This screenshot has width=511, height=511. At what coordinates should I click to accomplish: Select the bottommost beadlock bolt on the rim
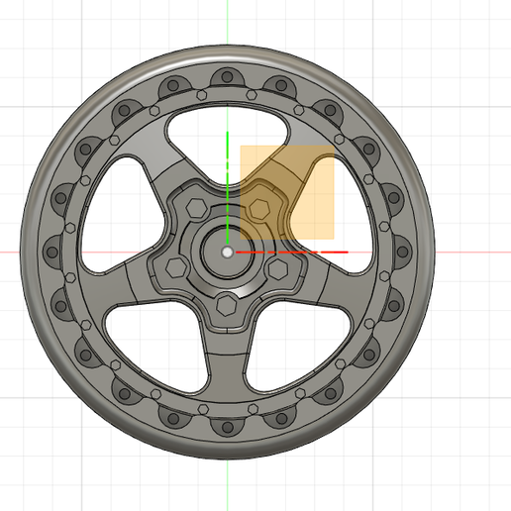pos(227,427)
